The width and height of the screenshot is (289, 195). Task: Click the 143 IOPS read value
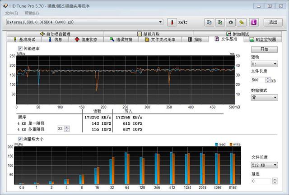pyautogui.click(x=102, y=123)
